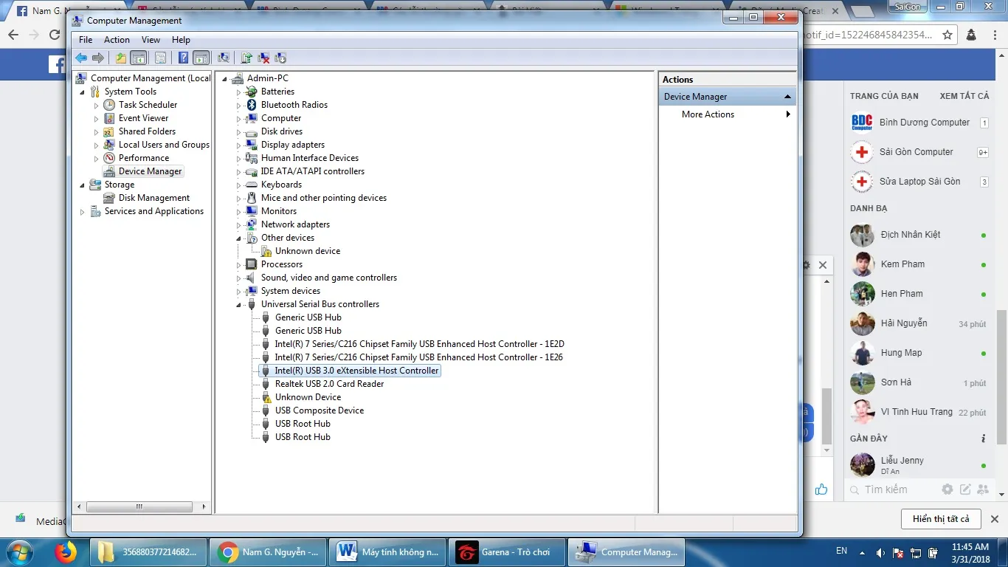
Task: Select Unknown Device under USB controllers
Action: pyautogui.click(x=308, y=397)
